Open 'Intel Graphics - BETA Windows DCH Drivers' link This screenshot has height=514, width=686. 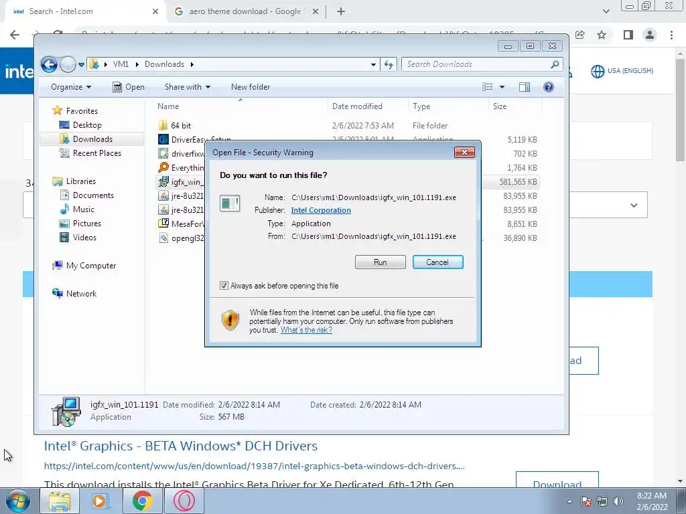coord(181,446)
